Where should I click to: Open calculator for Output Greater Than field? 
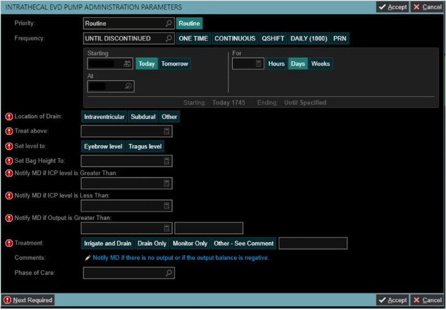click(x=167, y=228)
